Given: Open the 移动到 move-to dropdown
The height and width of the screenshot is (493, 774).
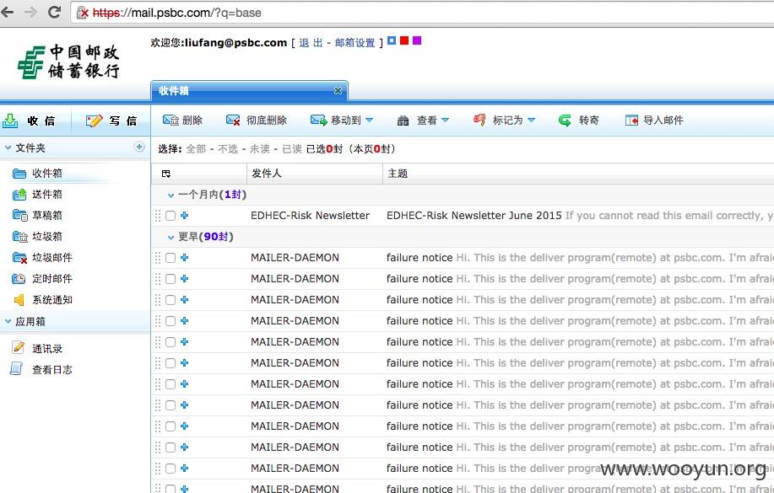Looking at the screenshot, I should (x=342, y=121).
